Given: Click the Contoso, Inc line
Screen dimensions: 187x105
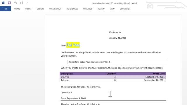Looking at the screenshot, I should click(x=115, y=32).
